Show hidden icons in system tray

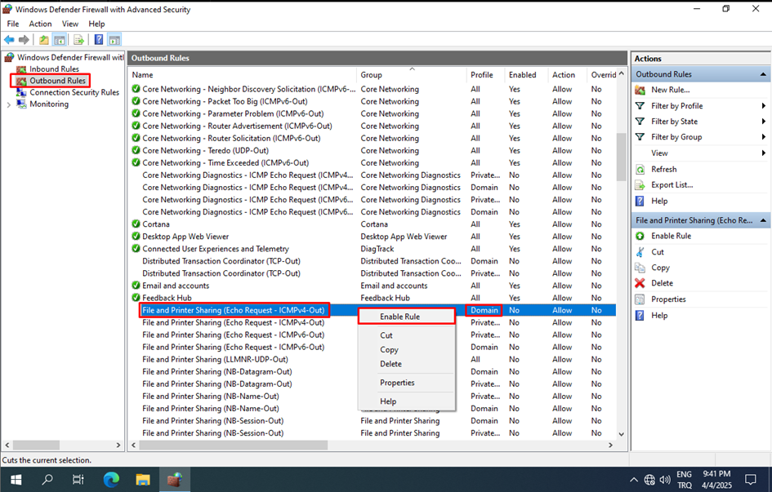point(634,480)
